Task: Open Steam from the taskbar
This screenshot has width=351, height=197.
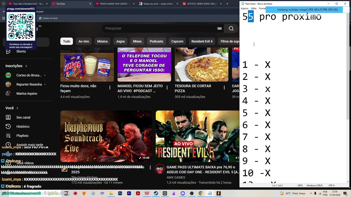Action: [x=156, y=193]
